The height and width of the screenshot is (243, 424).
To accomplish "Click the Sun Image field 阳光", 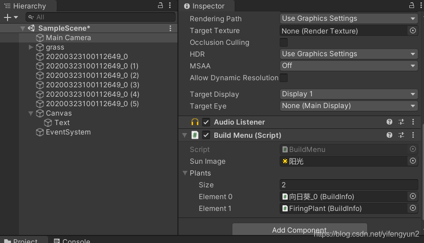I will [x=344, y=161].
